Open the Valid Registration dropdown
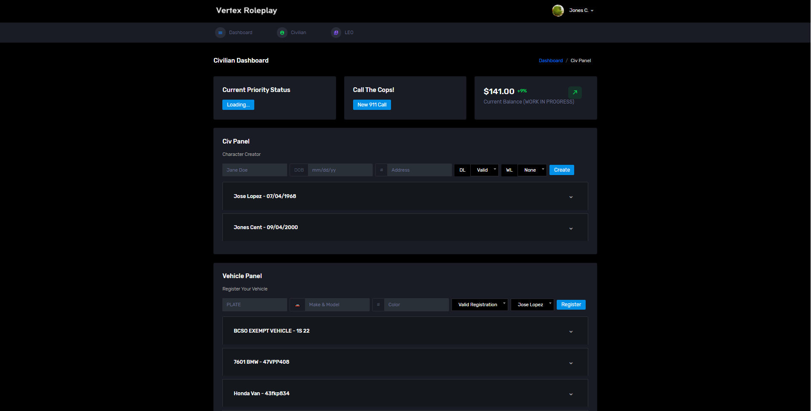The width and height of the screenshot is (811, 411). tap(480, 305)
